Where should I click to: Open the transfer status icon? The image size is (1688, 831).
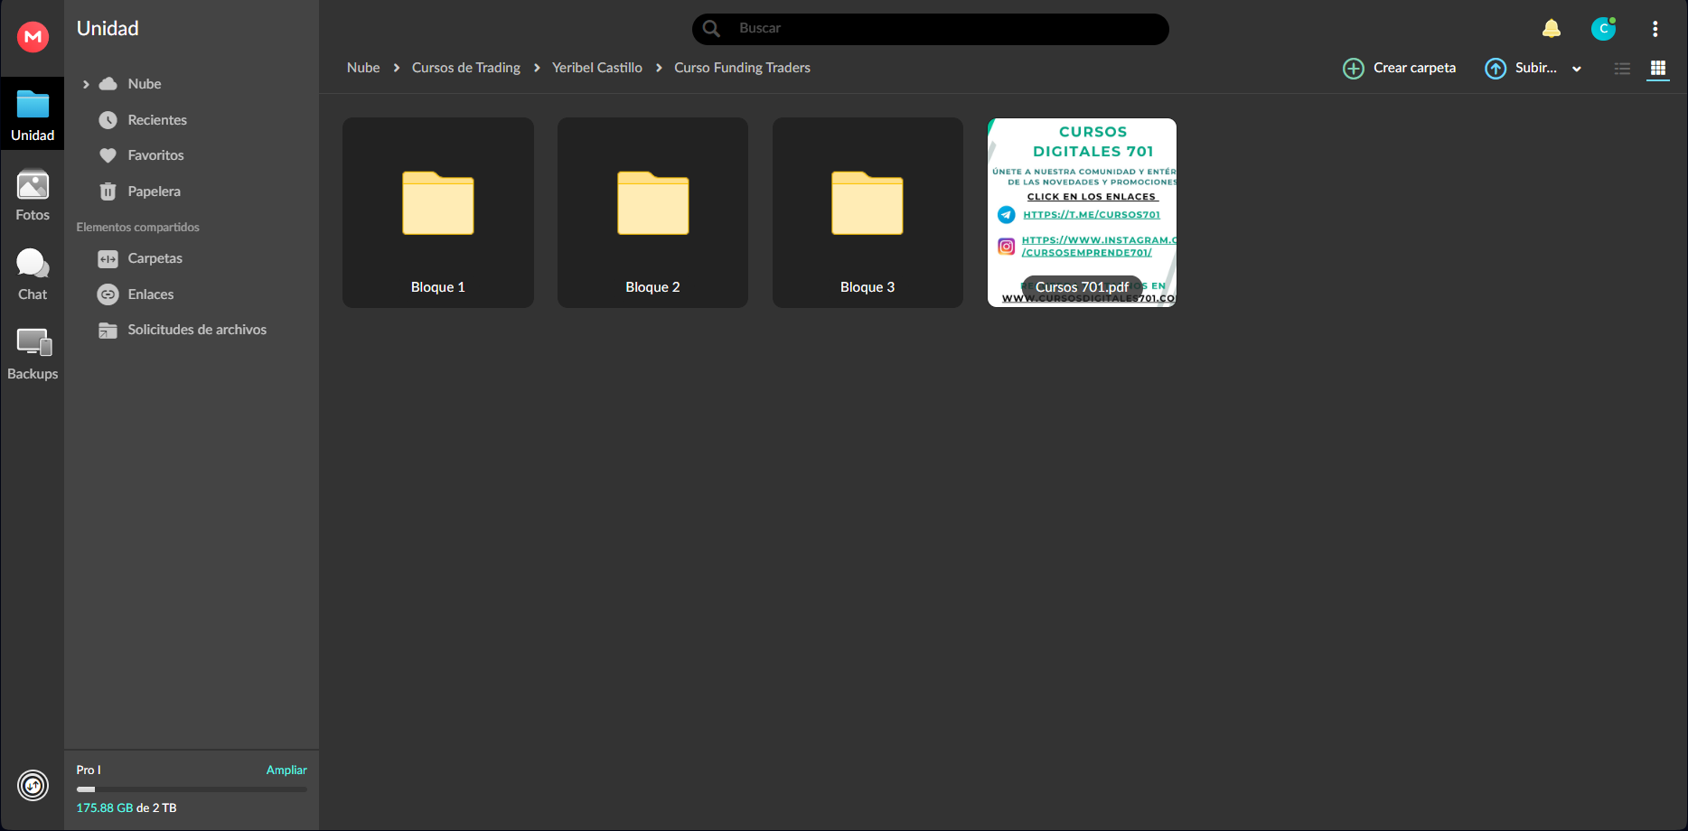click(x=33, y=786)
